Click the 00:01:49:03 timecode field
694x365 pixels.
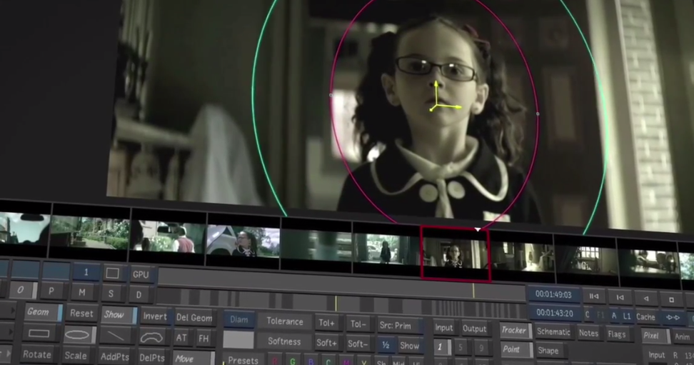click(x=553, y=294)
